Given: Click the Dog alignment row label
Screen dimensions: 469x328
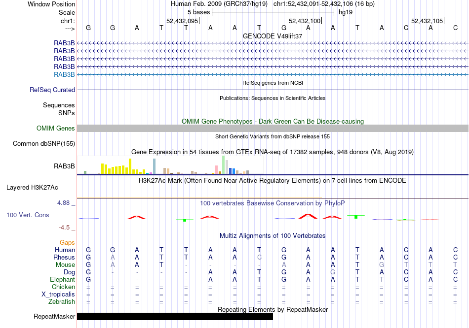Looking at the screenshot, I should pos(70,272).
